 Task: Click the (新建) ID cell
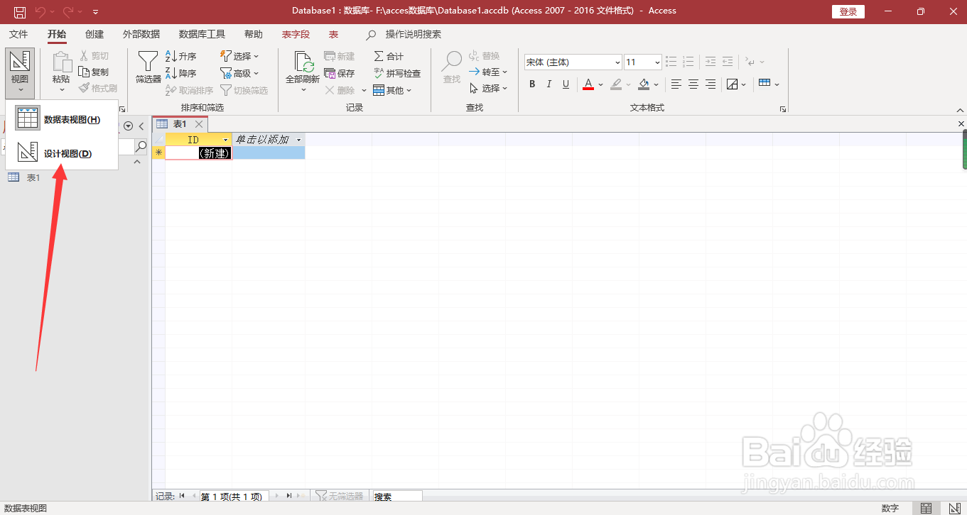pyautogui.click(x=198, y=153)
